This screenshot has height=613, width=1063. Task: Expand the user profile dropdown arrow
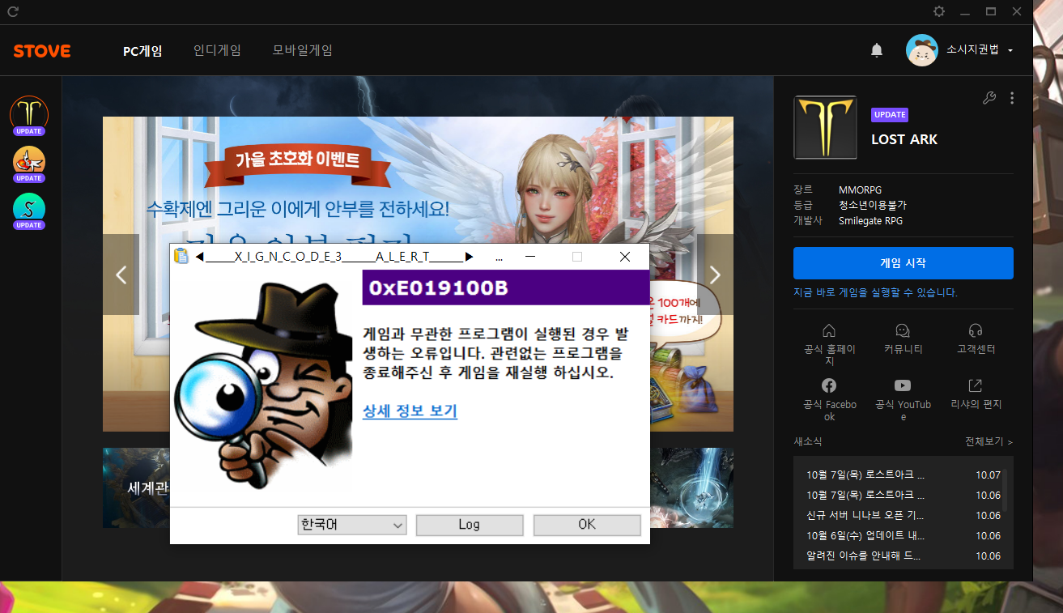(x=1010, y=51)
